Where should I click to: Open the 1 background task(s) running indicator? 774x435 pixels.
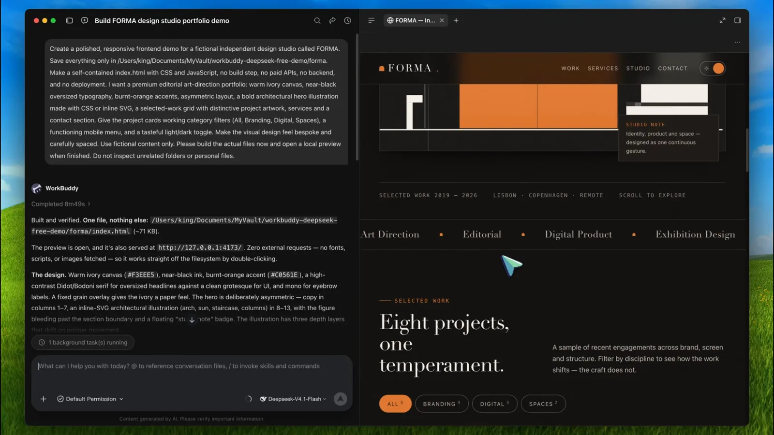coord(83,342)
